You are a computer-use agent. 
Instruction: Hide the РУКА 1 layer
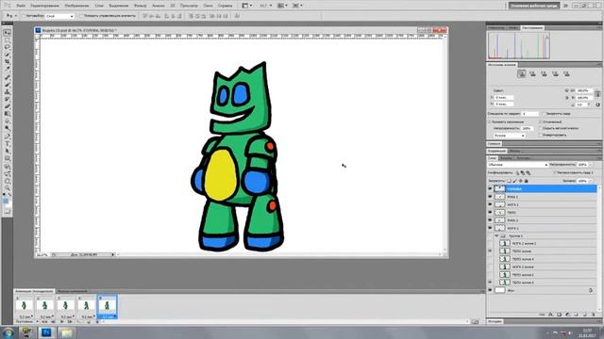point(490,197)
